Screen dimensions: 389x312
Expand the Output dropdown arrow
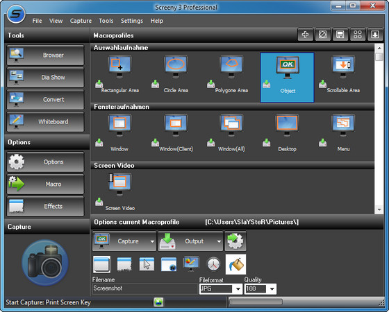219,241
